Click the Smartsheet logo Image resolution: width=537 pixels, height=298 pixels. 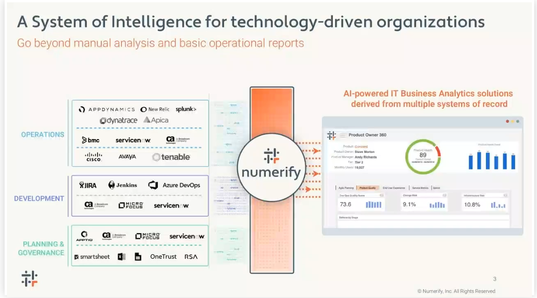tap(92, 257)
